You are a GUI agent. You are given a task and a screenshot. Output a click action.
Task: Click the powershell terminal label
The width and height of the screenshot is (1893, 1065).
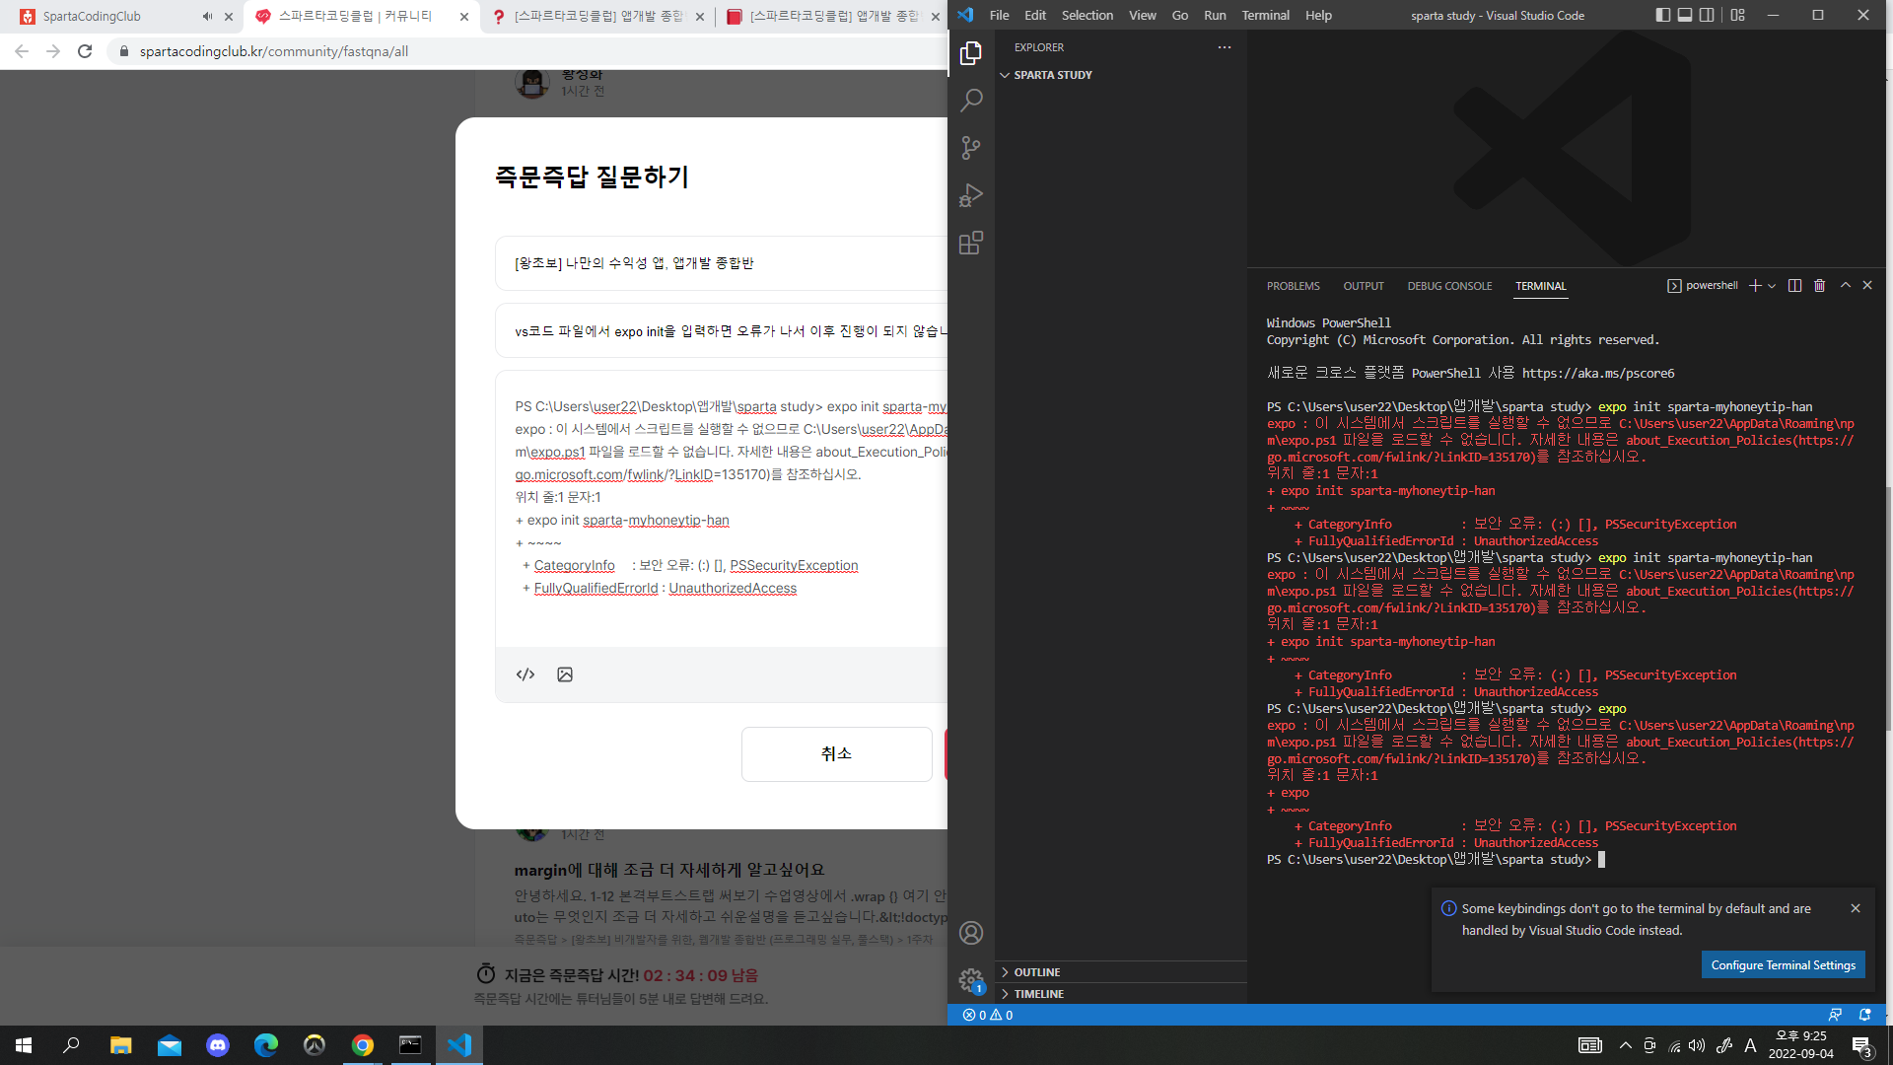click(1703, 286)
